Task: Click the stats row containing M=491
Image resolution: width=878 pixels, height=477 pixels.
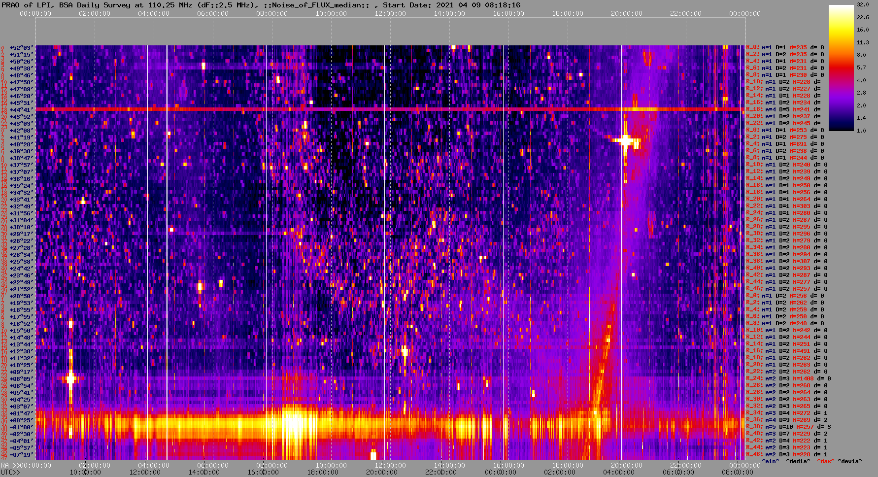Action: tap(787, 351)
